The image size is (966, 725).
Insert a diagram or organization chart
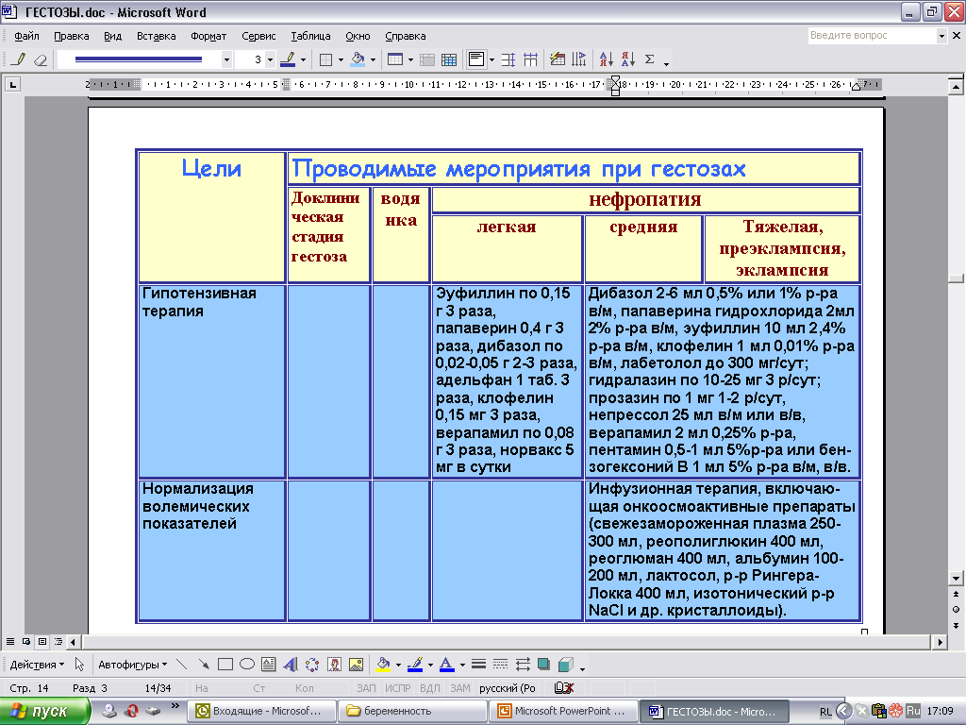coord(312,664)
